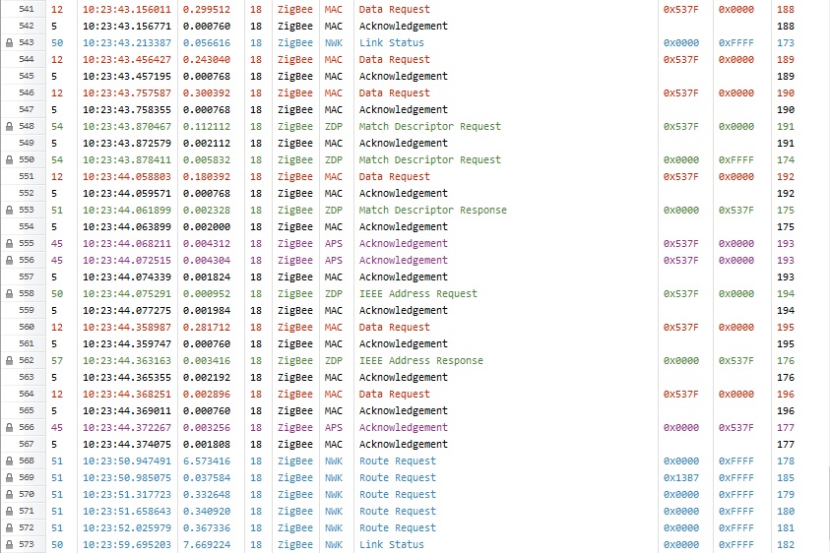
Task: Select 'IEEE Address Request' in packet 558
Action: [x=417, y=293]
